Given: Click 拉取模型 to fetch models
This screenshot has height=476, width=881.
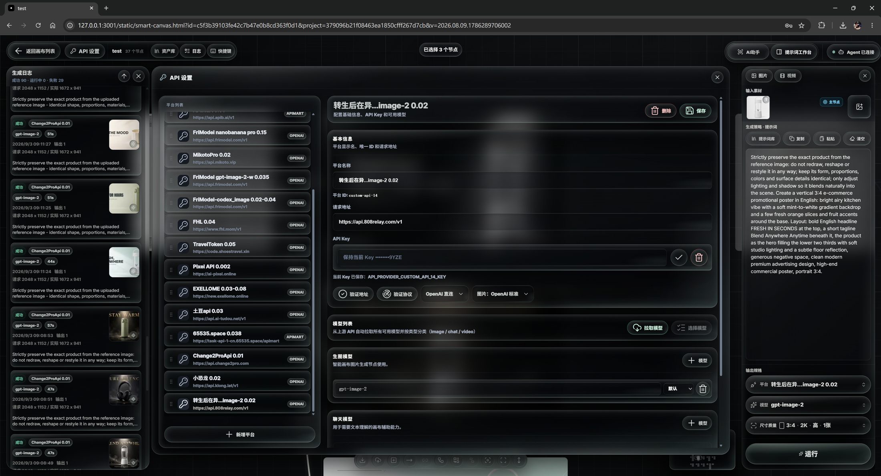Looking at the screenshot, I should (x=648, y=328).
